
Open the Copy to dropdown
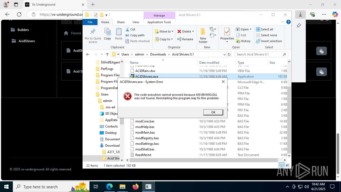click(x=164, y=39)
